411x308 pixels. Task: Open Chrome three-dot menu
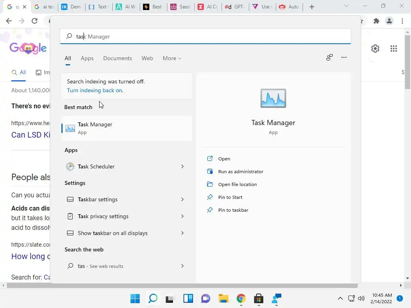pyautogui.click(x=402, y=21)
